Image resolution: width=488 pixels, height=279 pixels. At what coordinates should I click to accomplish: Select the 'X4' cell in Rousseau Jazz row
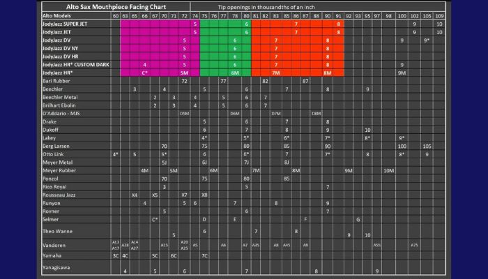point(135,195)
